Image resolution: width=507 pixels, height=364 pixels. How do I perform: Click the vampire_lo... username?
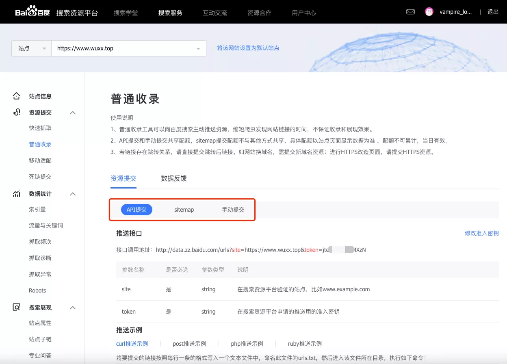click(456, 12)
